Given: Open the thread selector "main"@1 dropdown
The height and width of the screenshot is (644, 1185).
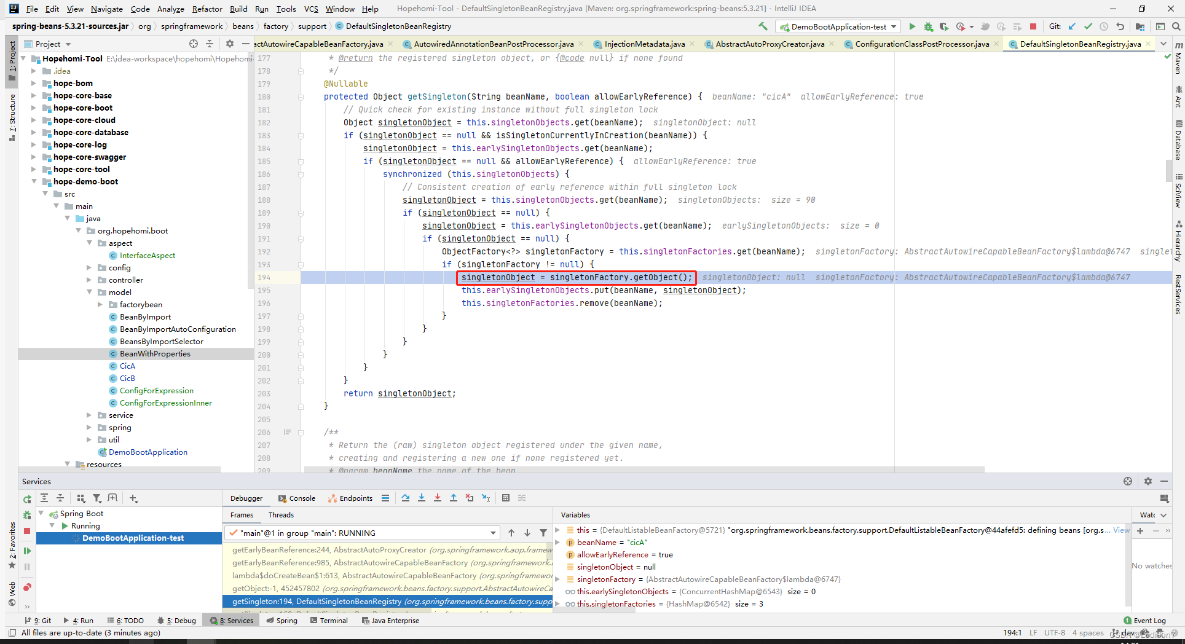Looking at the screenshot, I should [x=361, y=533].
